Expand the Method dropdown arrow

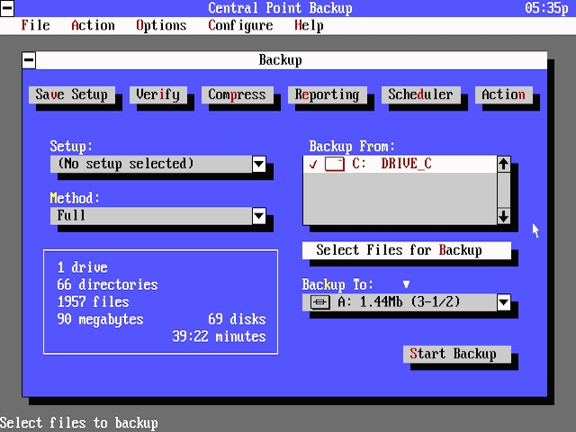259,216
